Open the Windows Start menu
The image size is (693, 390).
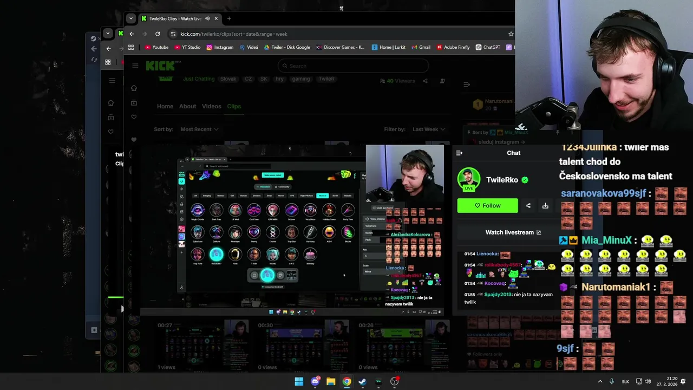click(299, 381)
